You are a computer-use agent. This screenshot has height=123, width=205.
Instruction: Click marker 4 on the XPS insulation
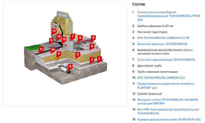pos(92,46)
